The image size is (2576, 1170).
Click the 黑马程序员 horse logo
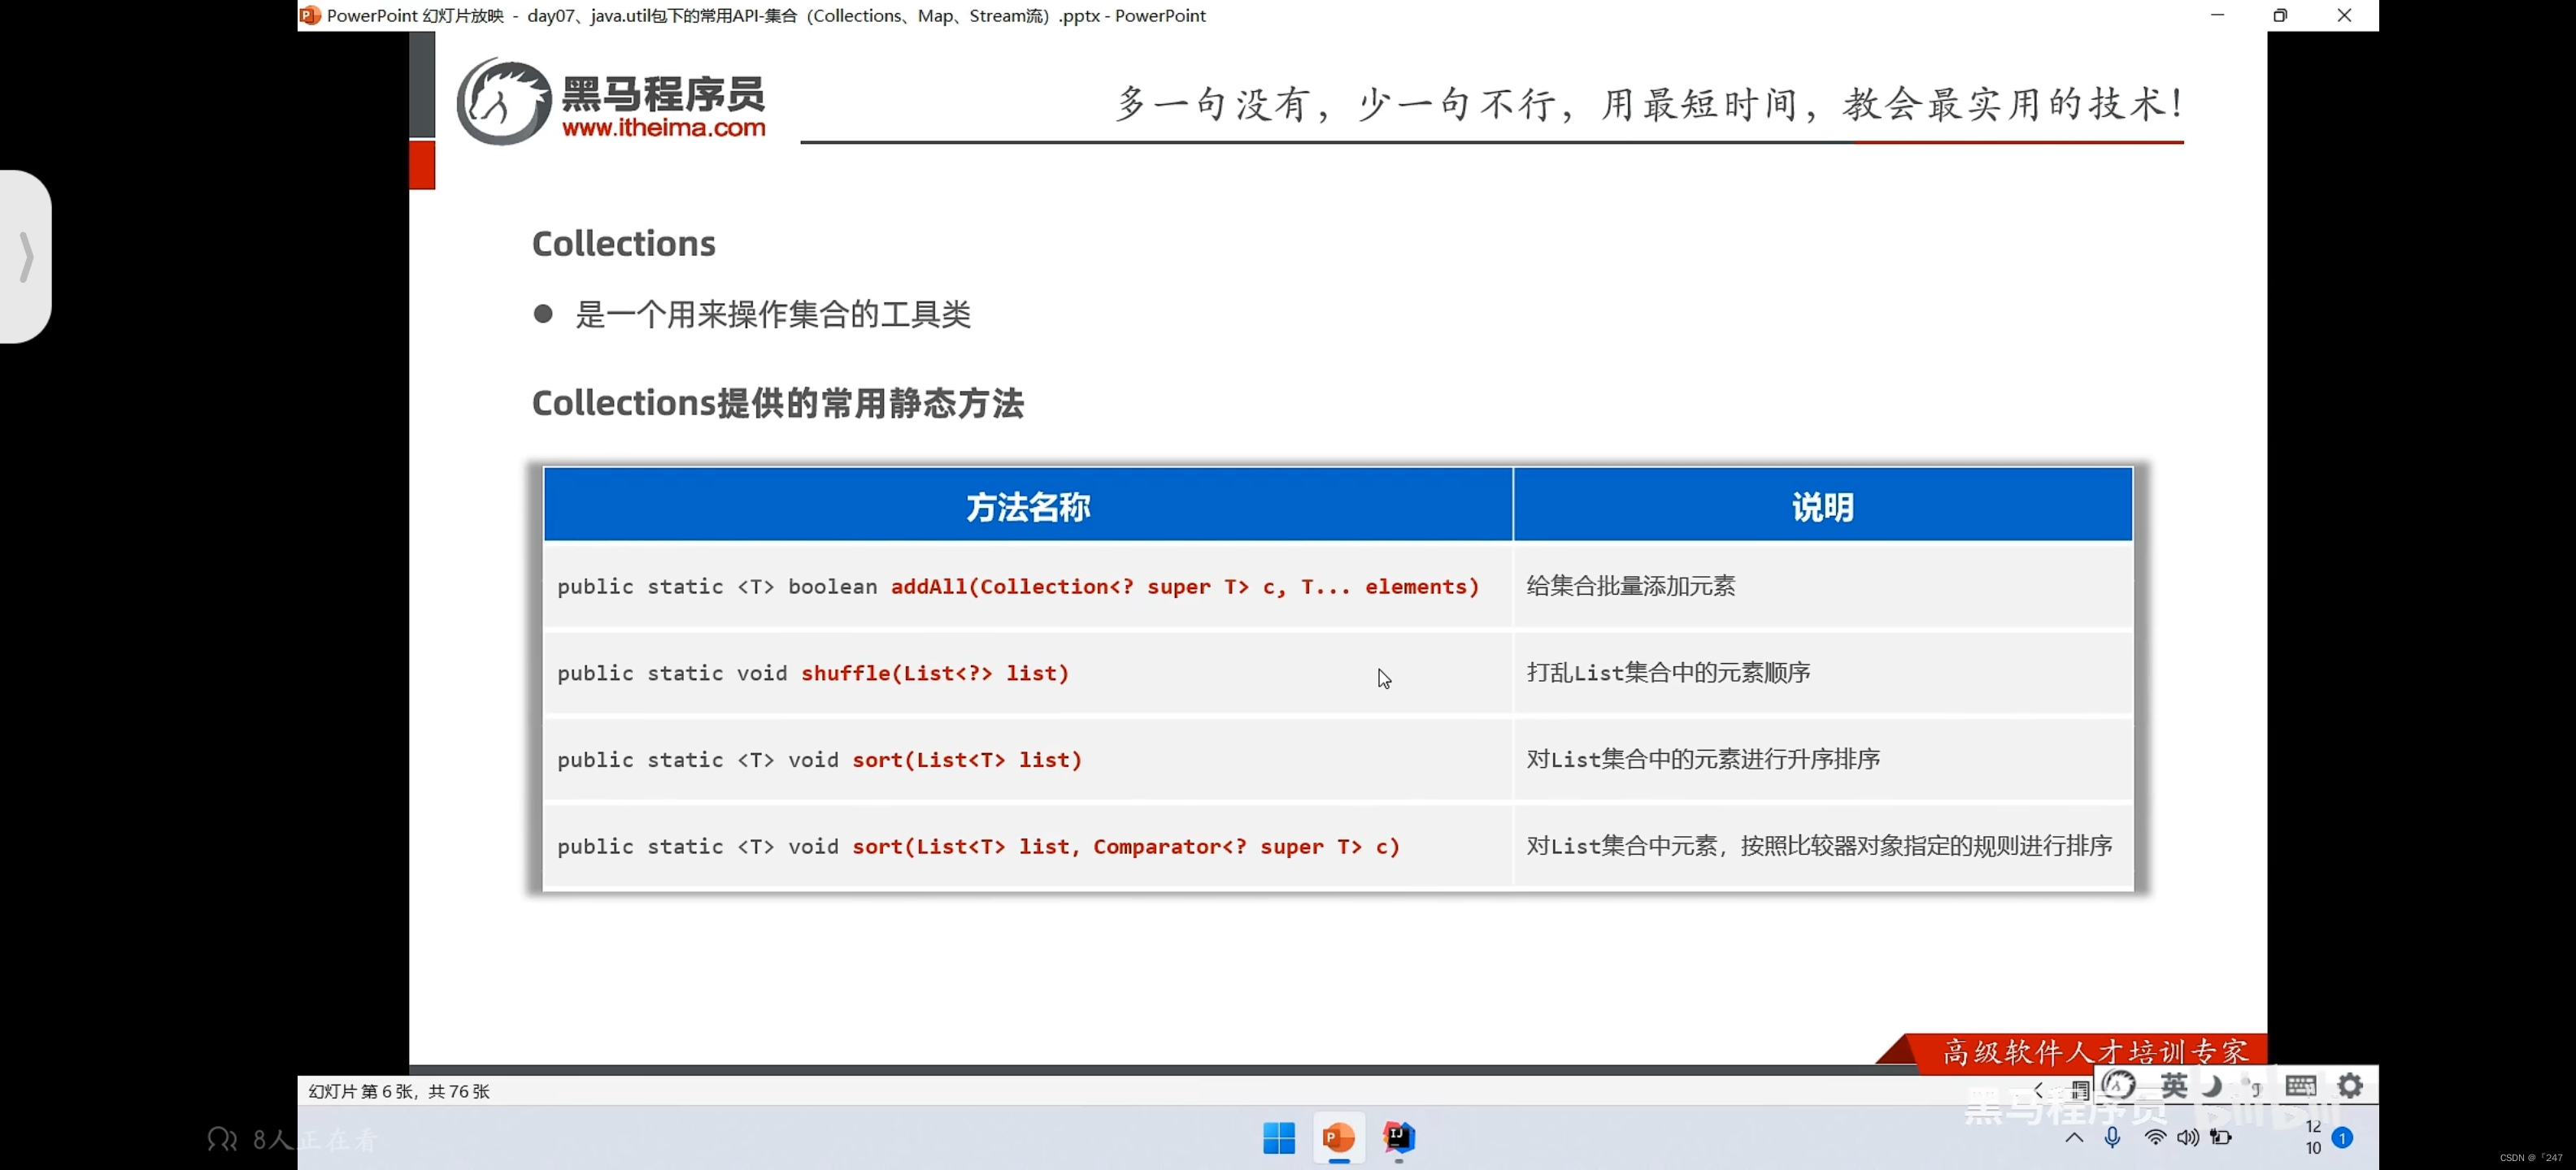pos(504,101)
